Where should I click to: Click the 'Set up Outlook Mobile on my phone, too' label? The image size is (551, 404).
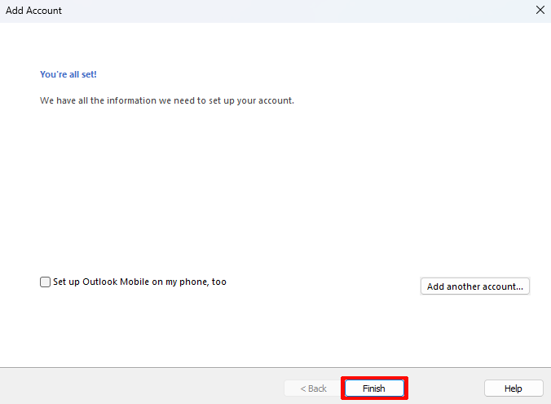pos(139,282)
